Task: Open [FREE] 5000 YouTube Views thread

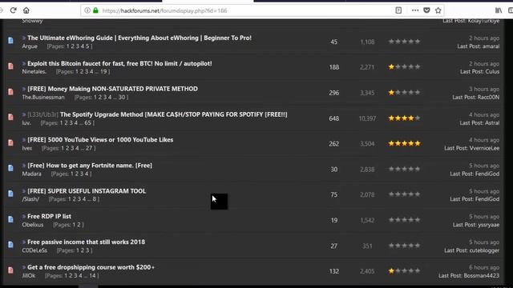Action: (100, 140)
